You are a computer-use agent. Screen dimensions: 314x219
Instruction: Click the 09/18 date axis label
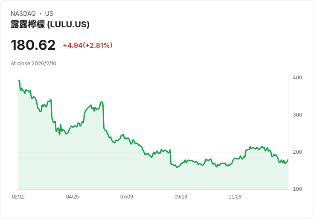[x=181, y=196]
